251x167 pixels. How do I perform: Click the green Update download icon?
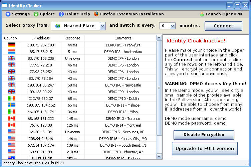coord(36,14)
